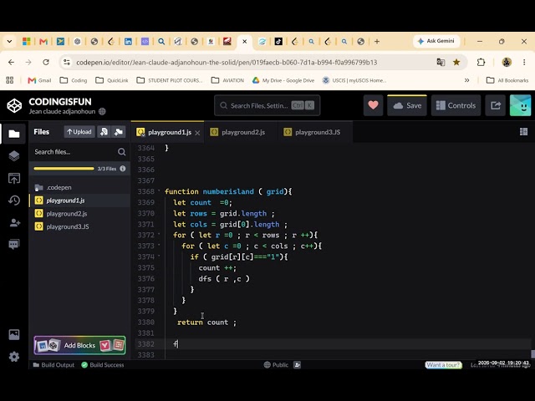This screenshot has height=401, width=535.
Task: Click the search magnifier in Files panel
Action: point(121,152)
